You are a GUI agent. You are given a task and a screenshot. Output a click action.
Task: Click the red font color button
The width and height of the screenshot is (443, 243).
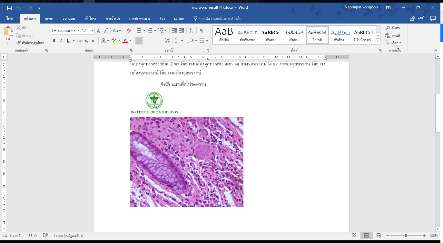pos(125,41)
